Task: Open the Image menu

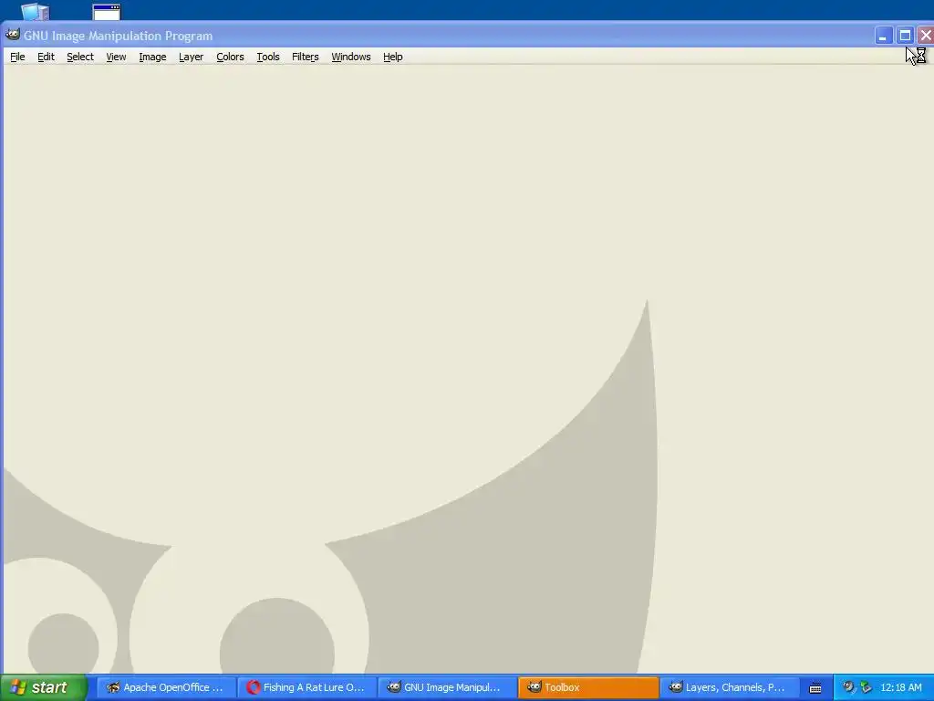Action: click(x=152, y=57)
